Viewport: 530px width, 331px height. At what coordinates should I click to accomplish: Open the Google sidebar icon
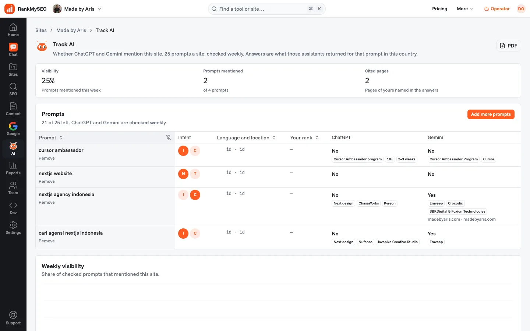(x=13, y=129)
